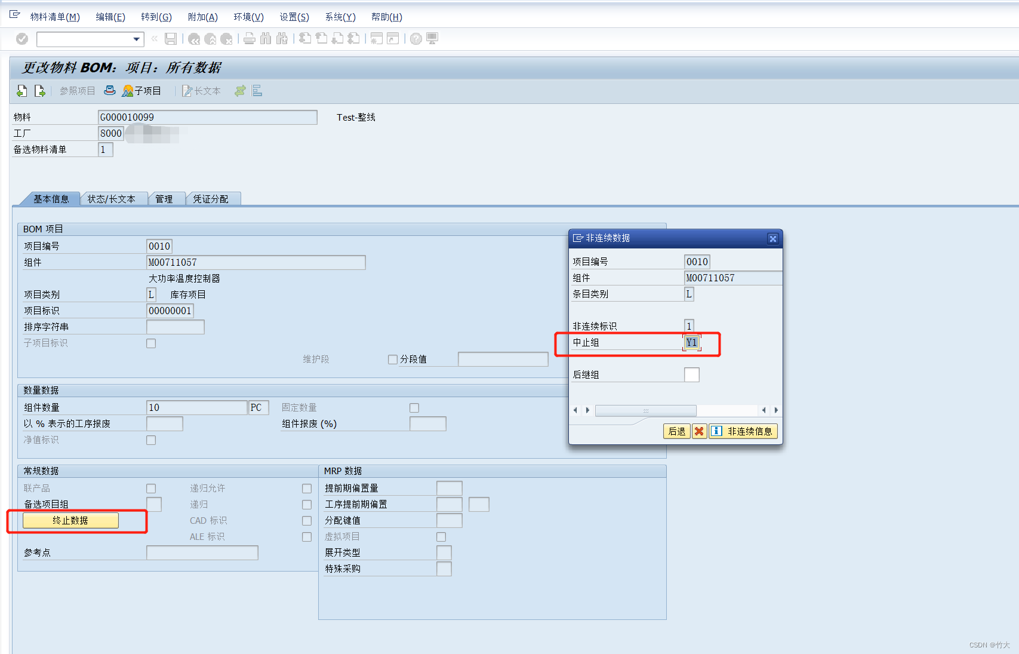Open the 环境(V) menu

pyautogui.click(x=249, y=17)
